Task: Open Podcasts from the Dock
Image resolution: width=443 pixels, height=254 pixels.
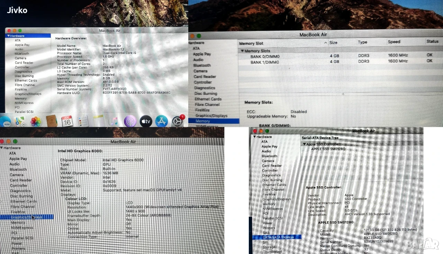Action: pyautogui.click(x=130, y=121)
